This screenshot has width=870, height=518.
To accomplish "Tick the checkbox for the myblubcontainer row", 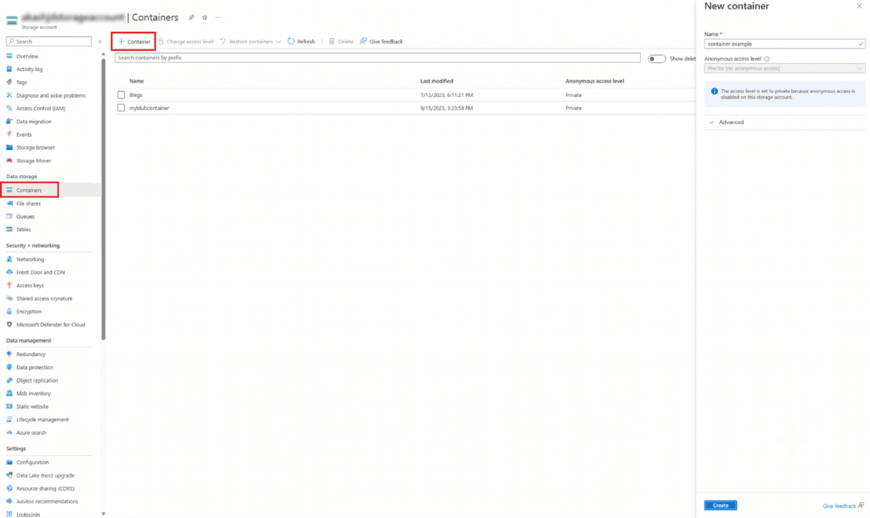I will (x=121, y=108).
